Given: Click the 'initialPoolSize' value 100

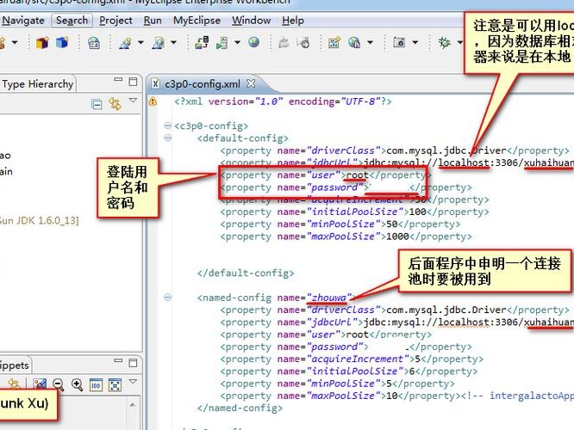Looking at the screenshot, I should click(417, 212).
